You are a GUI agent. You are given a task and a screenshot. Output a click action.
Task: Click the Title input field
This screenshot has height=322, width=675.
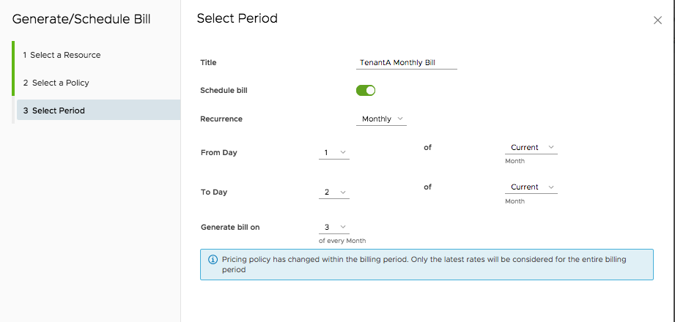(x=406, y=63)
